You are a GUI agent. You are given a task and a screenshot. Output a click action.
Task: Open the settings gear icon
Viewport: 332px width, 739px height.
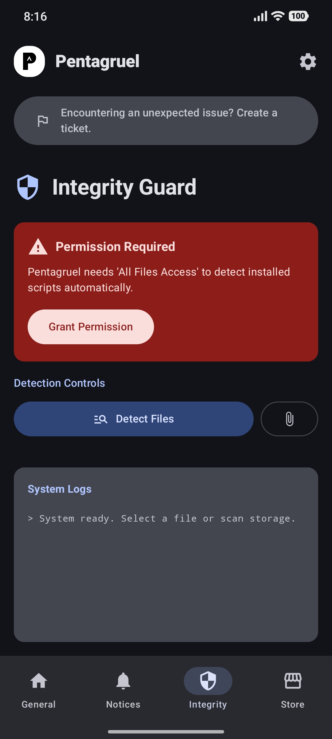pyautogui.click(x=308, y=61)
